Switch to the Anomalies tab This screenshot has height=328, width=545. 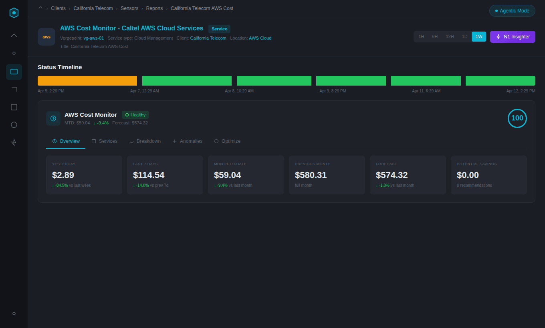coord(187,141)
